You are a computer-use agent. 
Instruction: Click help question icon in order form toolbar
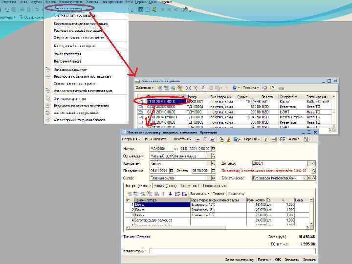tap(265, 139)
